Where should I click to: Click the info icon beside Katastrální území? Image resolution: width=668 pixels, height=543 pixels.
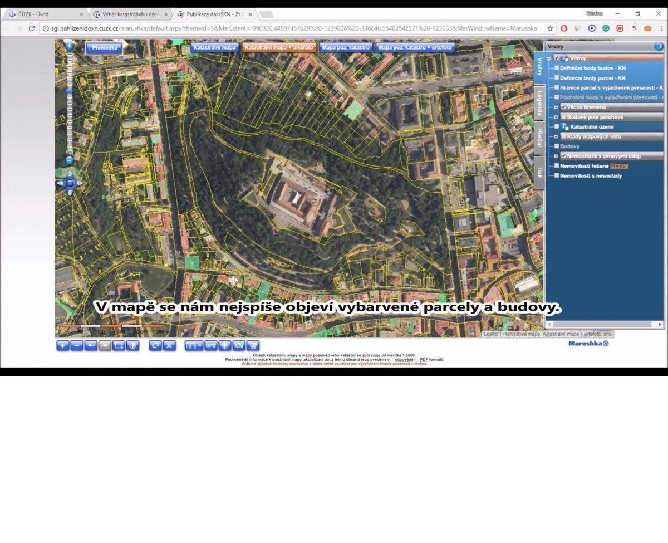[x=564, y=127]
